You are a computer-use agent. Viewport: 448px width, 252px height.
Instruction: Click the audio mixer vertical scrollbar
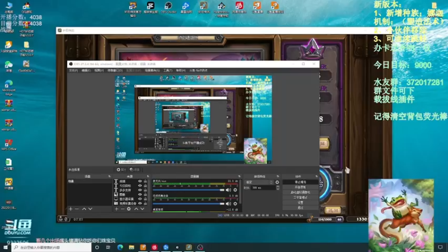[x=240, y=192]
